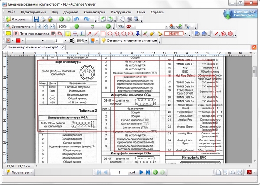Open the blend mode dropdown arrow

97,41
